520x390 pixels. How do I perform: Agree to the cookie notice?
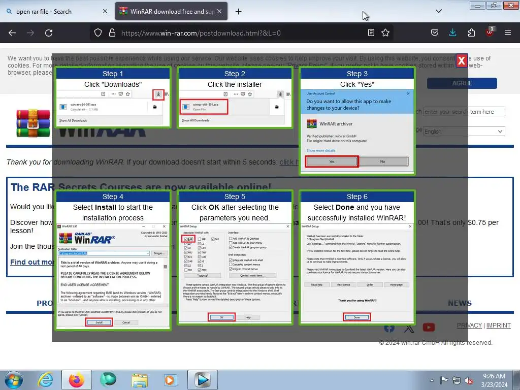pyautogui.click(x=462, y=83)
